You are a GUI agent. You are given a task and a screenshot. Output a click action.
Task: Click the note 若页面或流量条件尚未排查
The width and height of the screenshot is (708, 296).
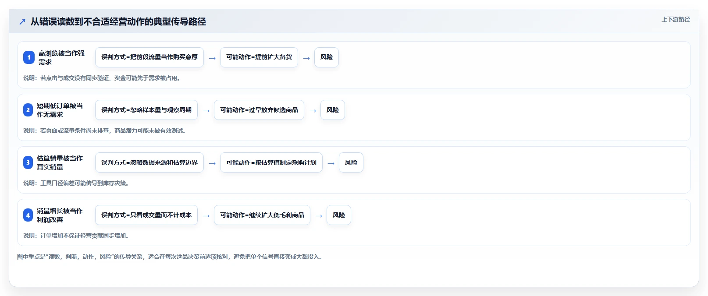(105, 130)
